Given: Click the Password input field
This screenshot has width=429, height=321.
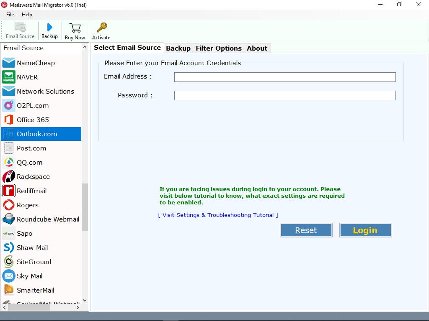Looking at the screenshot, I should (x=285, y=96).
